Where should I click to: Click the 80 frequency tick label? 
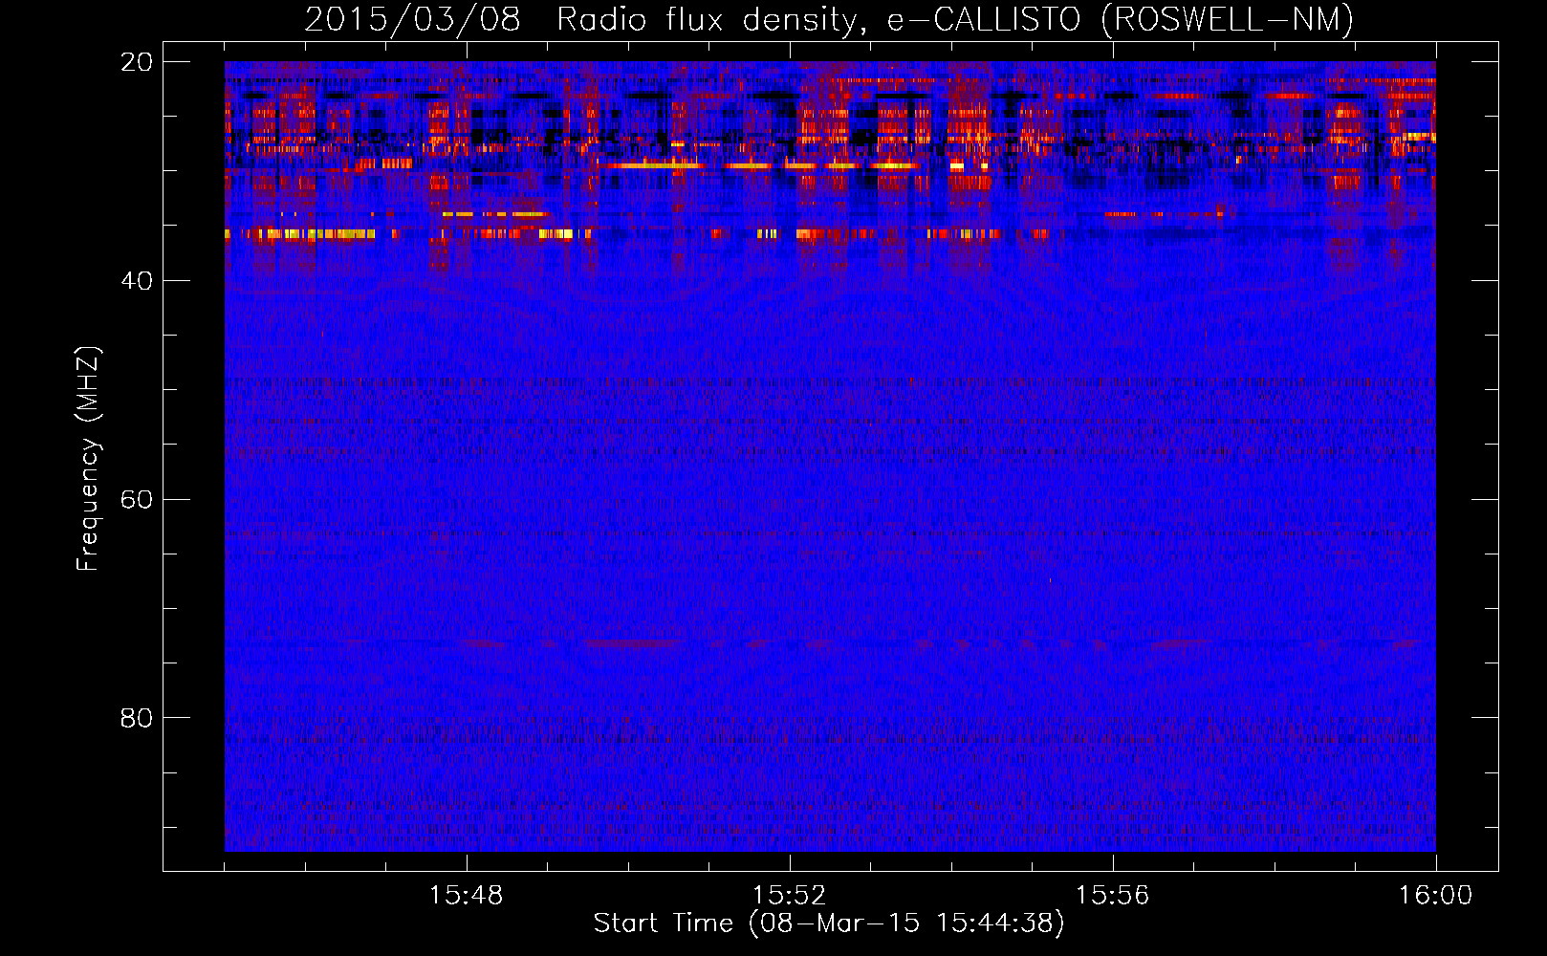pyautogui.click(x=137, y=717)
